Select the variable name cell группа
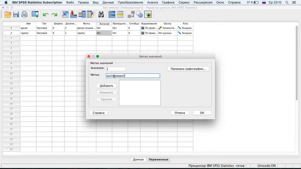 [28, 33]
